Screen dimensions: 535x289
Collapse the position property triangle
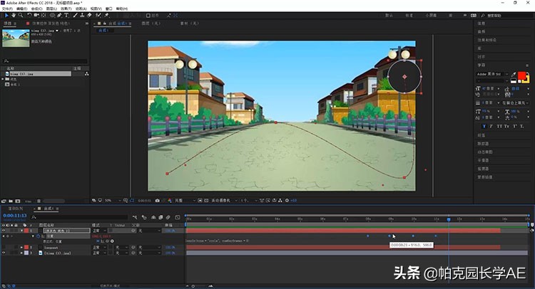click(x=34, y=236)
